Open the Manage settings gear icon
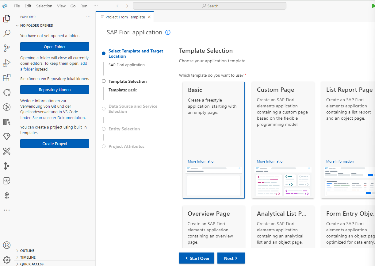375x266 pixels. [x=6, y=260]
